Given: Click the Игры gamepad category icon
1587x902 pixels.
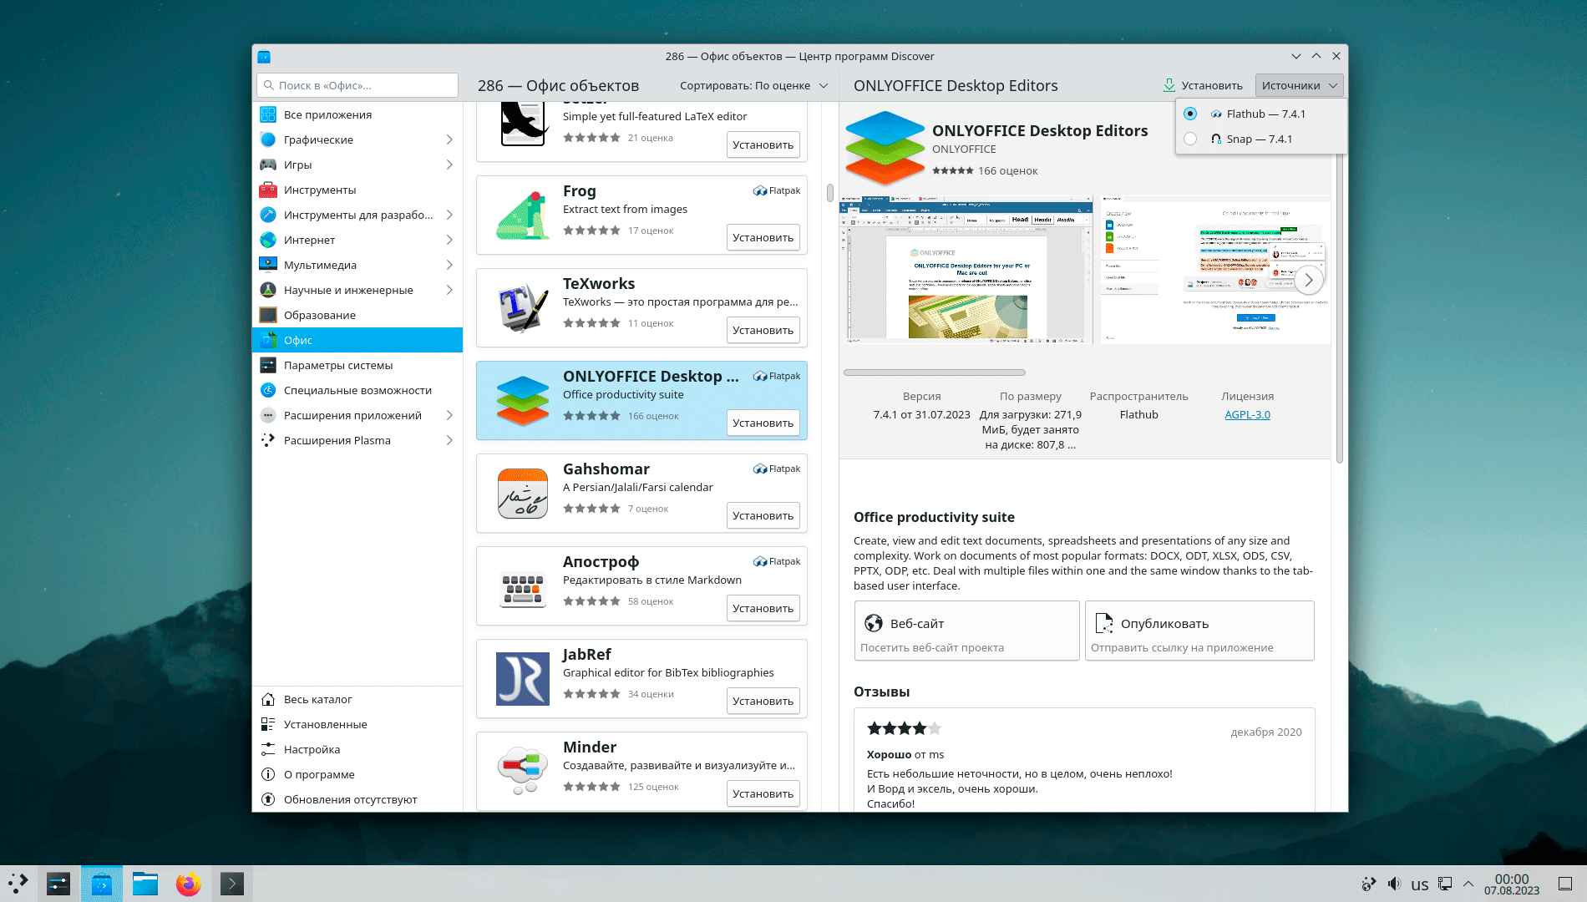Looking at the screenshot, I should pos(268,165).
